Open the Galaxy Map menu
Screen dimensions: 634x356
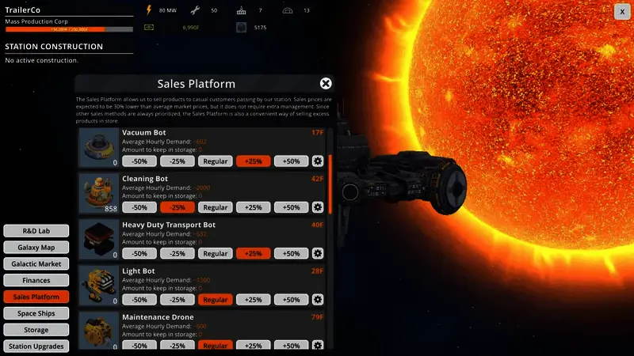point(36,248)
